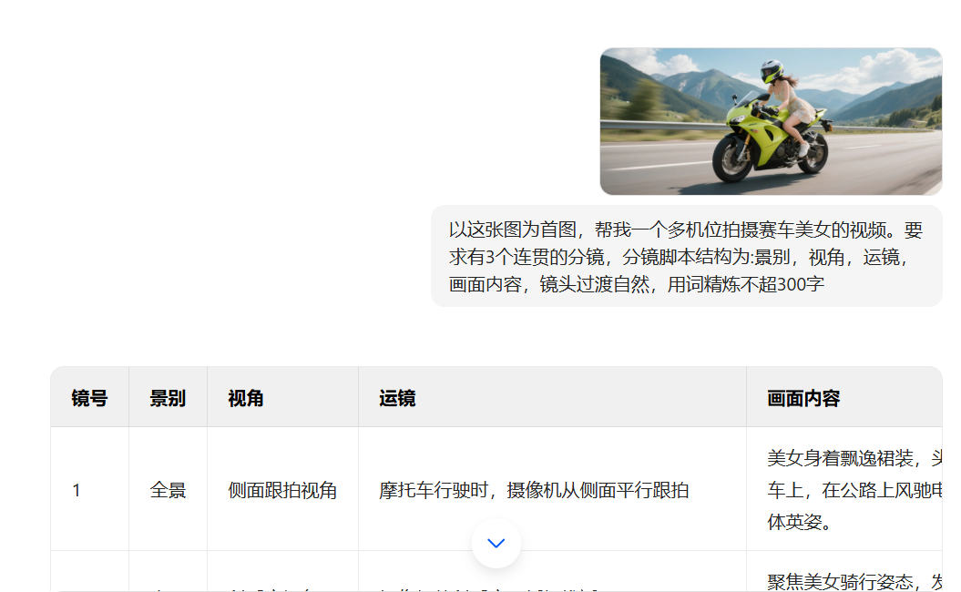Select the row number cell "1"

point(89,489)
